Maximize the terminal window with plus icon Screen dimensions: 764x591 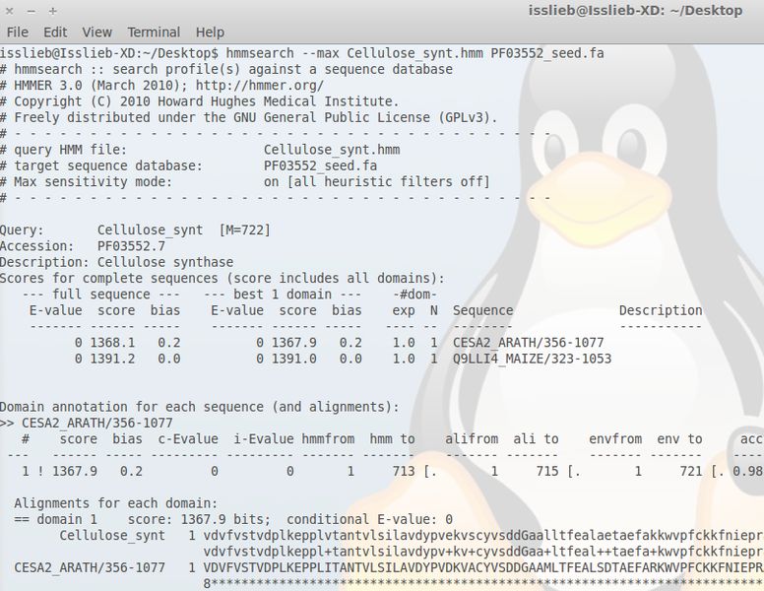point(52,11)
